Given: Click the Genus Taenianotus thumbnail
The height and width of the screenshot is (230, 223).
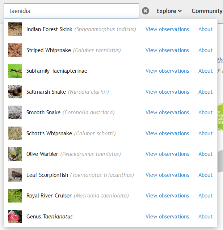Looking at the screenshot, I should [15, 217].
